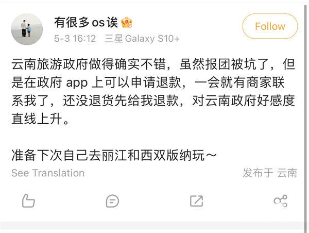The image size is (309, 233).
Task: Open profile via username 有很多os诶
Action: pyautogui.click(x=86, y=22)
